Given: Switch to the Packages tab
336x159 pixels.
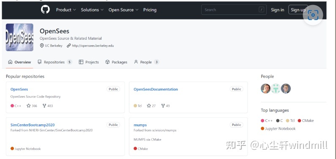Looking at the screenshot, I should tap(116, 62).
